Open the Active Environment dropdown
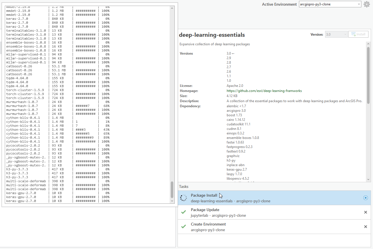Viewport: 373px width, 249px height. (330, 4)
